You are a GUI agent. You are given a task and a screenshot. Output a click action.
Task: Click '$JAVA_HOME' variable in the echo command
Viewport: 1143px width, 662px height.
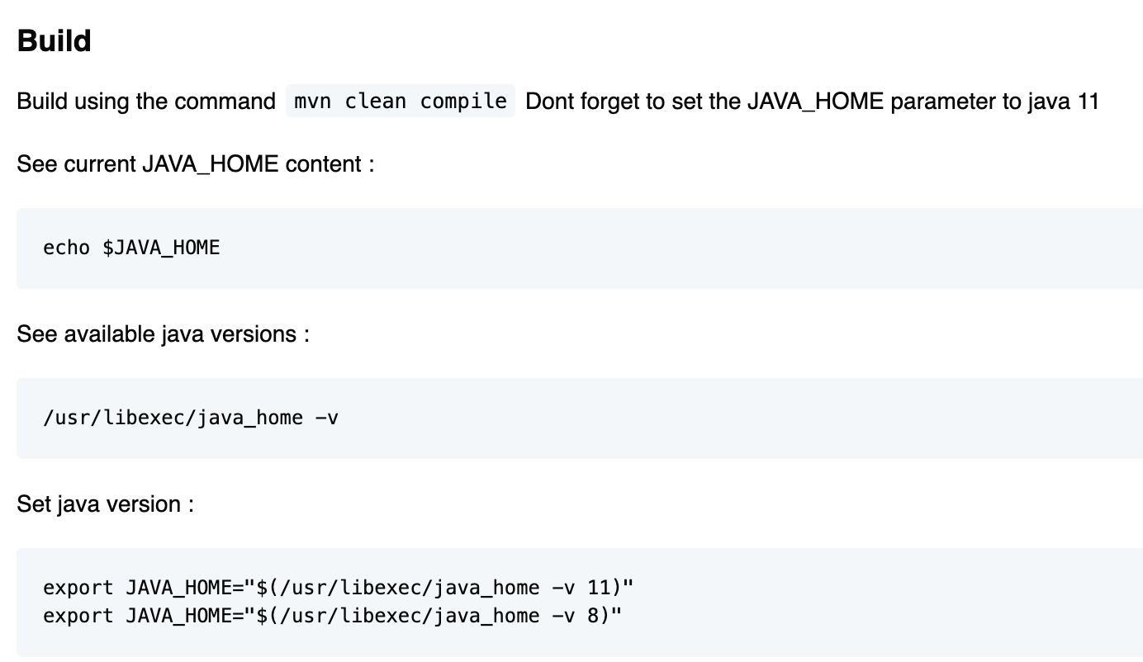161,248
